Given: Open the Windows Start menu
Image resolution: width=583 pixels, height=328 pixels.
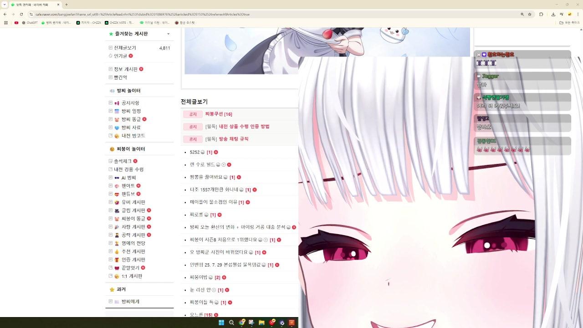Looking at the screenshot, I should [221, 323].
